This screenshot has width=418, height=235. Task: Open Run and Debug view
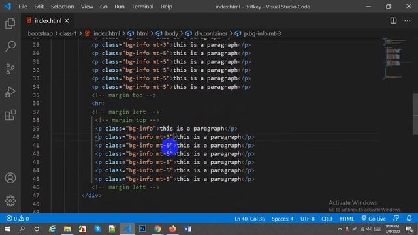tap(10, 92)
